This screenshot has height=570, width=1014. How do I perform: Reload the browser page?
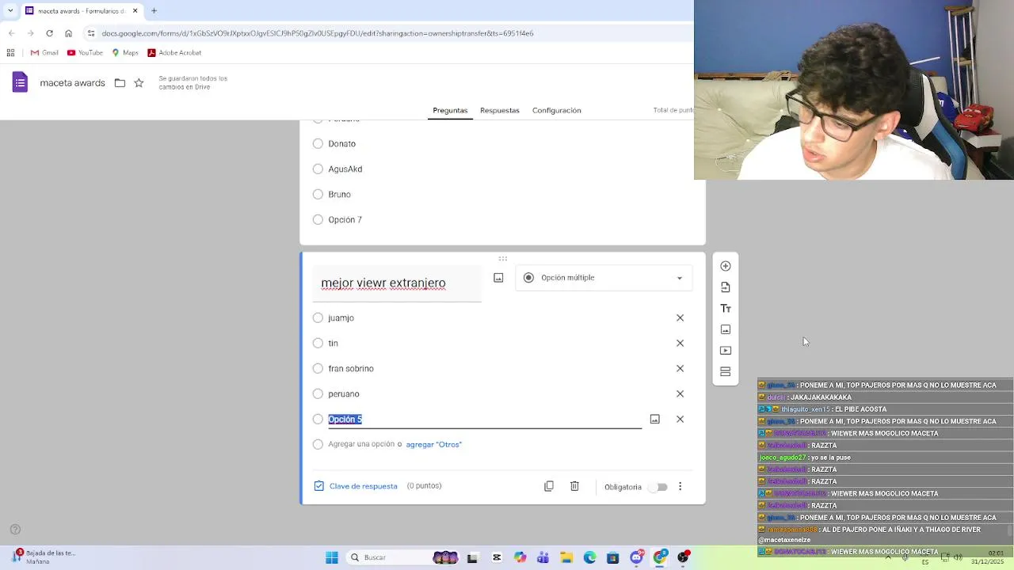pos(49,33)
